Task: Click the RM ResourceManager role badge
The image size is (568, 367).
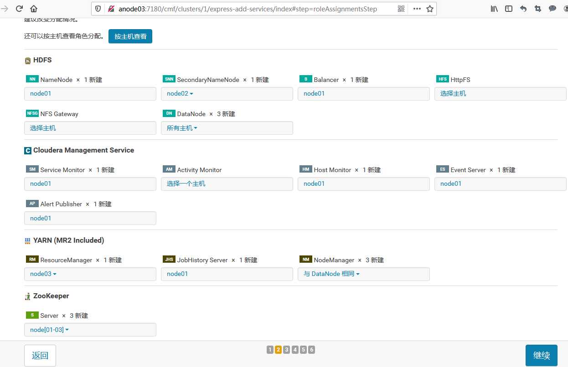Action: click(x=32, y=260)
